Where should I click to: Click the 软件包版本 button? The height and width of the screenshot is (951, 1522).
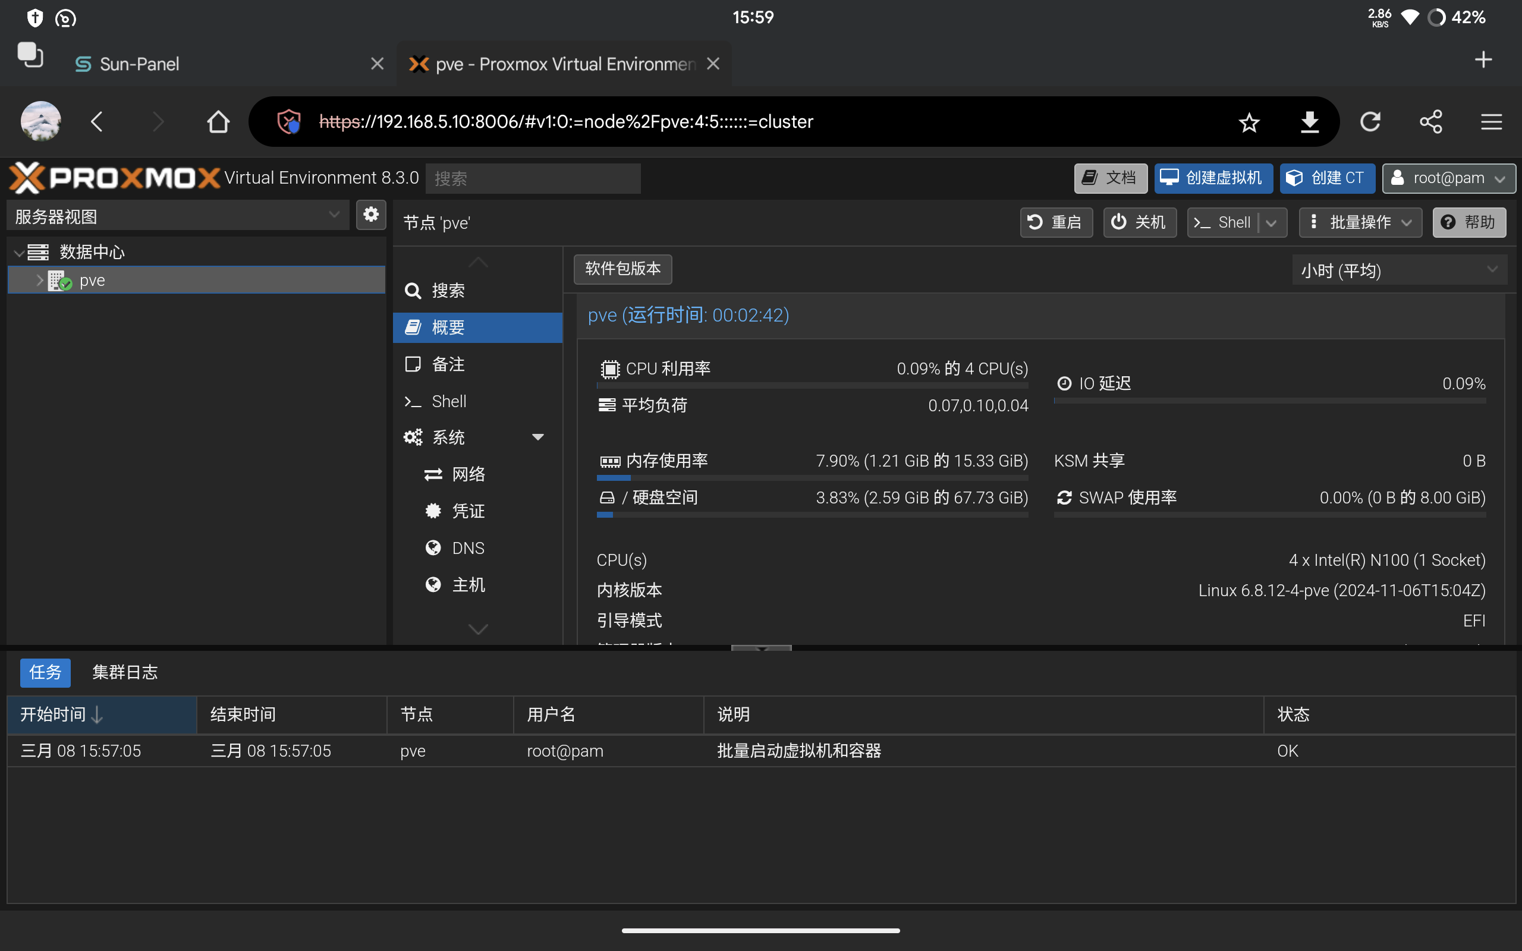point(622,269)
